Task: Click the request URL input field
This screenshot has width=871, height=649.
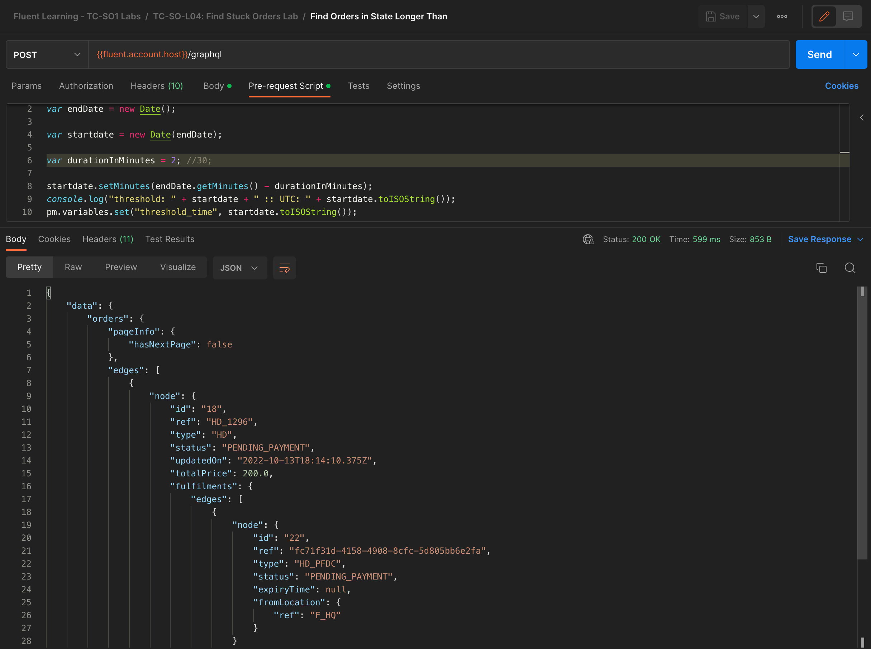Action: 432,54
